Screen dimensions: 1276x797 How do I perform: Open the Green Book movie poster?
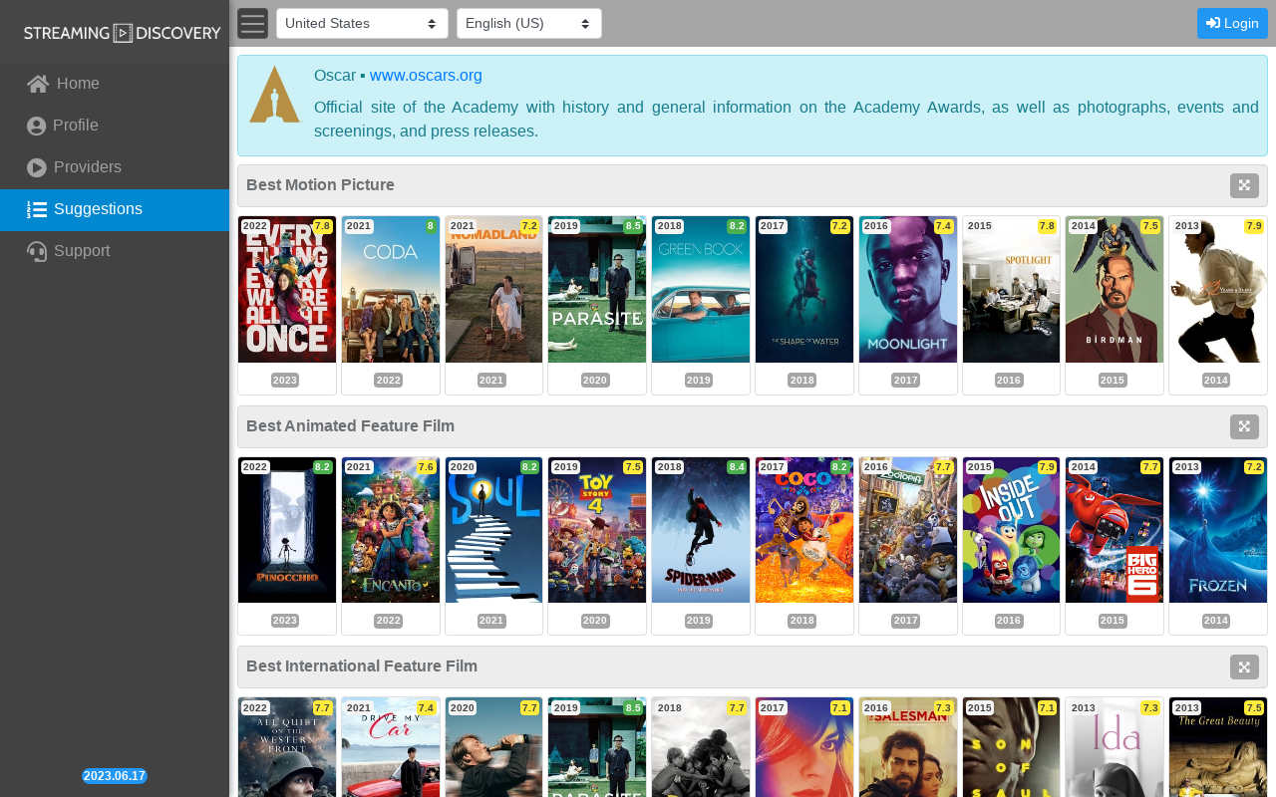[x=701, y=289]
